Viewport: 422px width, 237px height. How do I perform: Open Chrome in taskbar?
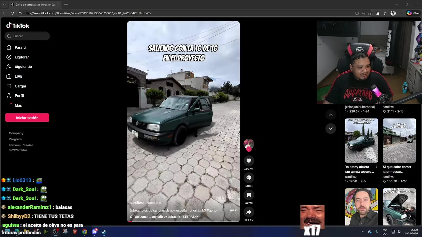click(x=84, y=232)
